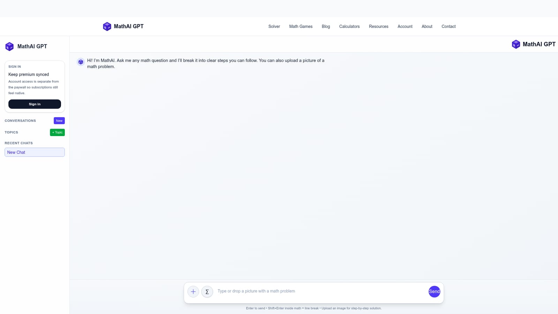Add a topic with + Topic button
Viewport: 558px width, 314px height.
[x=57, y=133]
